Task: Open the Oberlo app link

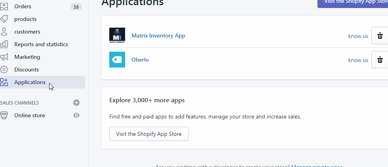Action: click(140, 60)
